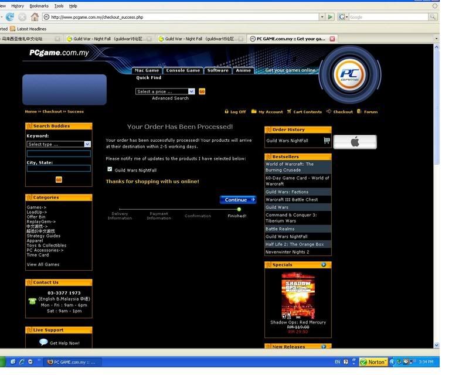Click the cart icon next to Guild Wars NightFall
This screenshot has width=469, height=375.
327,140
